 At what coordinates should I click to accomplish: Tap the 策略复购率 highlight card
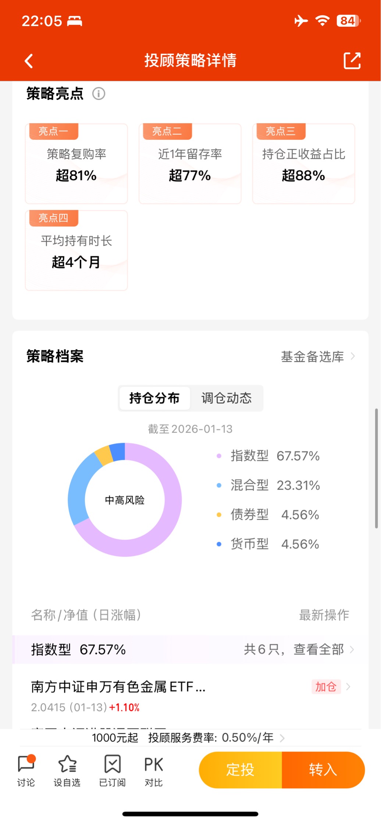76,164
